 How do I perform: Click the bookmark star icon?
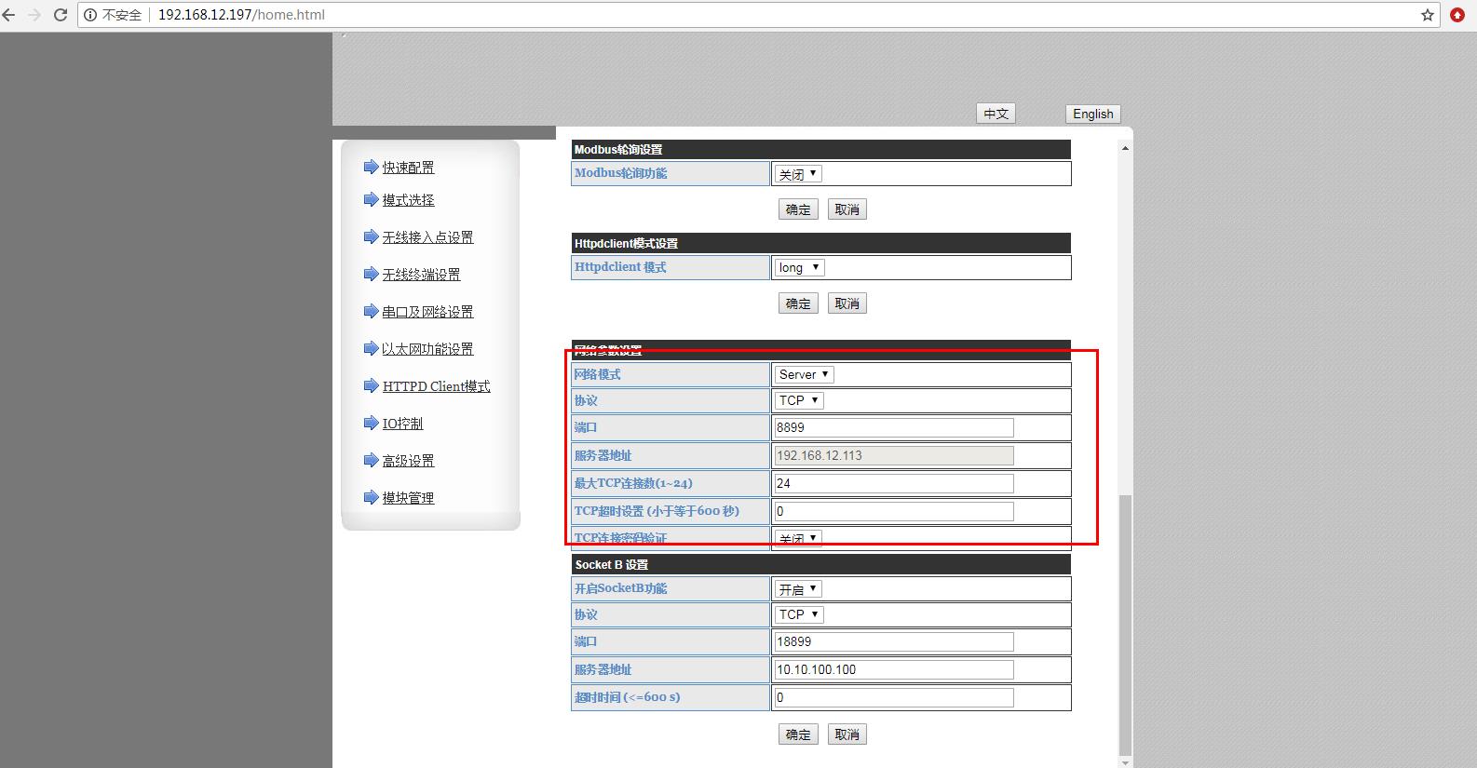(1427, 15)
